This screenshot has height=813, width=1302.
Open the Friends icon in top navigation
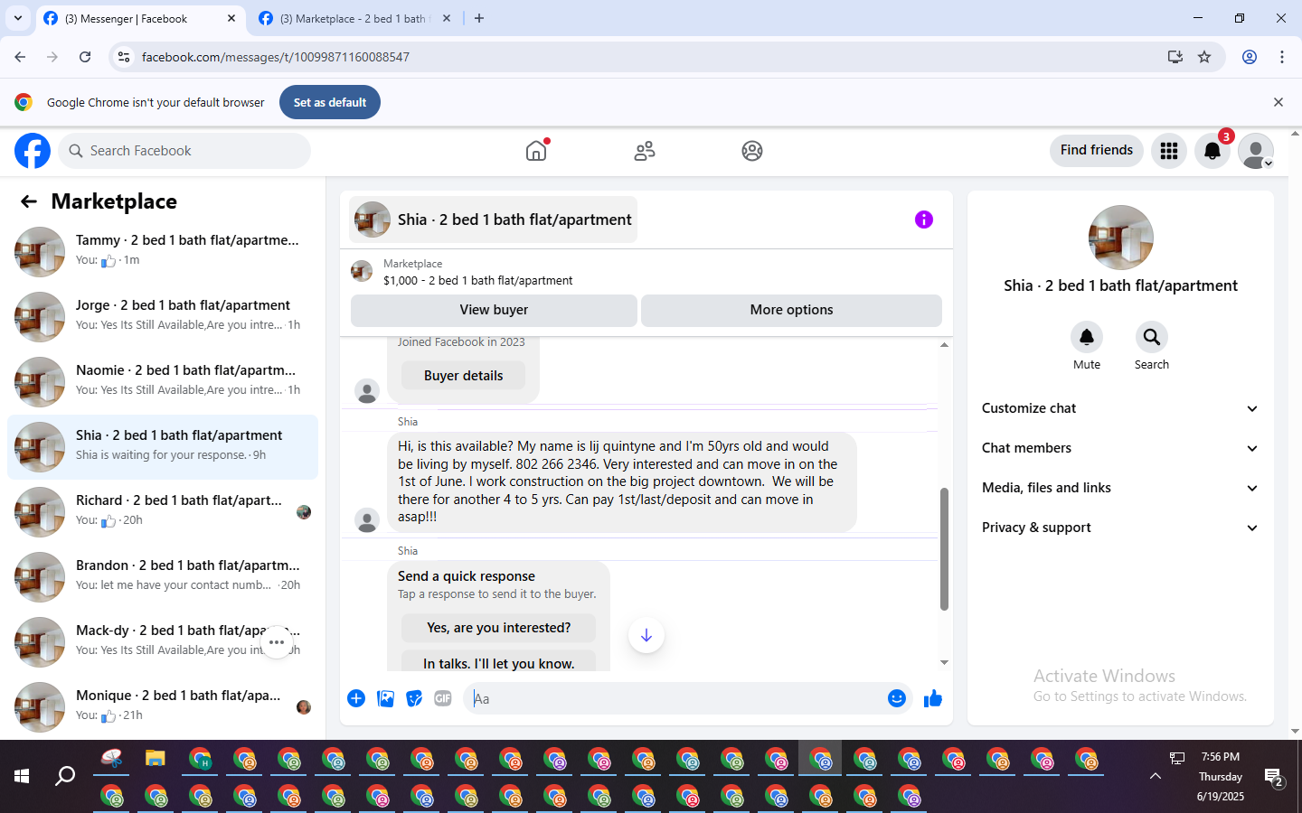pos(645,151)
